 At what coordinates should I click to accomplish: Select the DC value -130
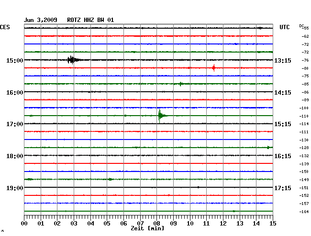pos(304,140)
